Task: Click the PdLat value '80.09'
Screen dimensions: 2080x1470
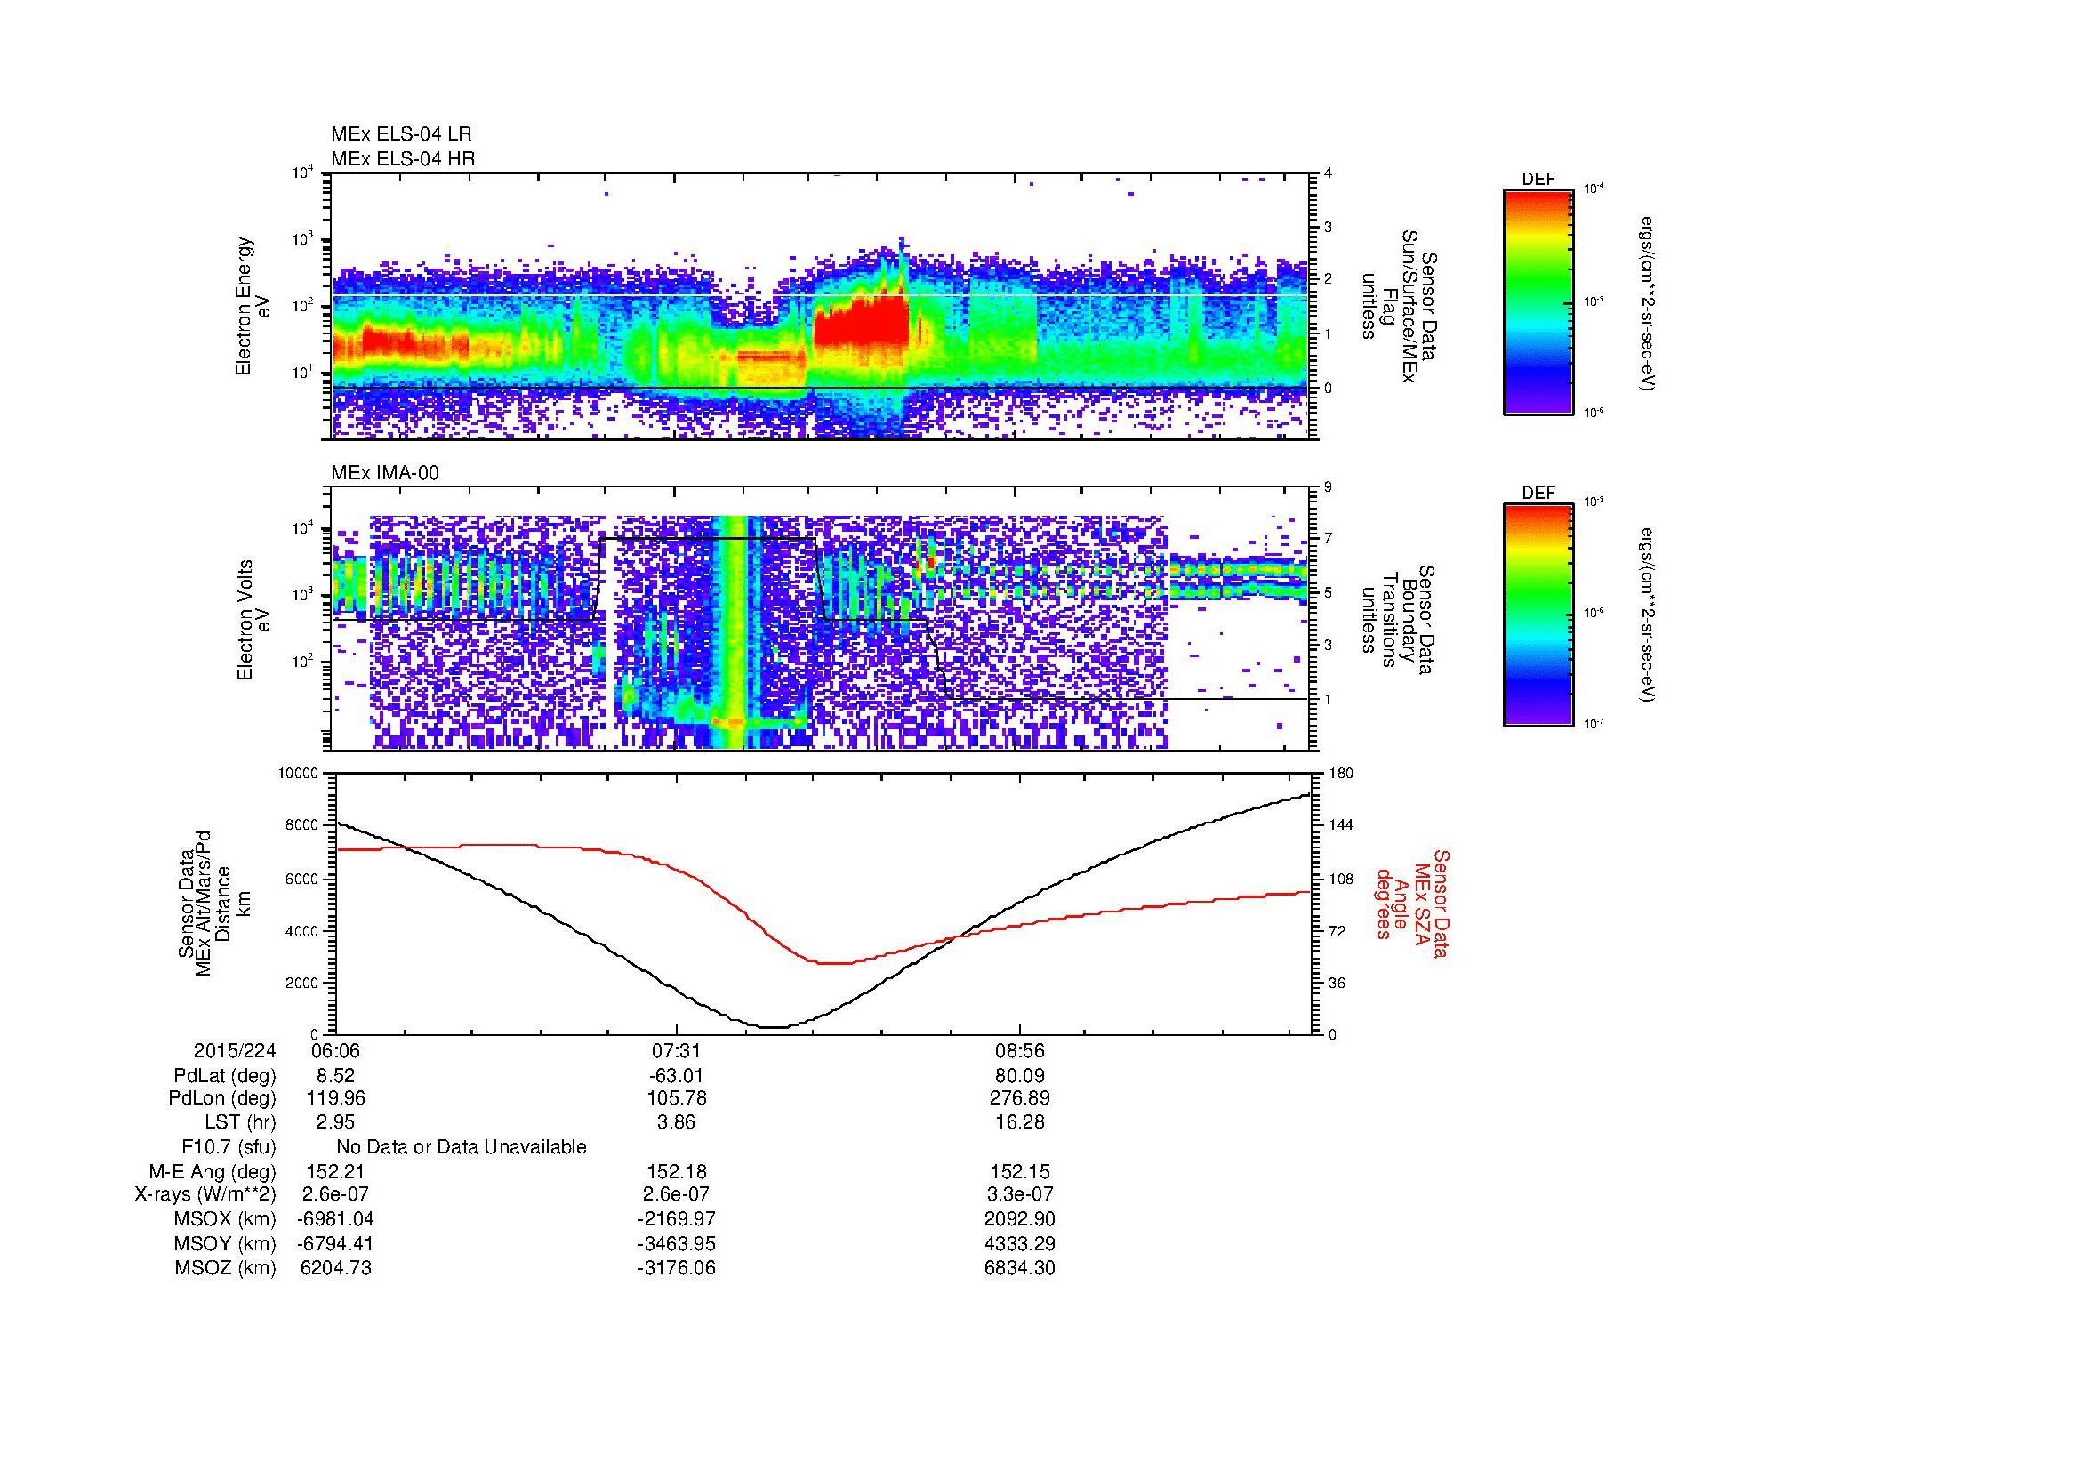Action: pos(1020,1076)
